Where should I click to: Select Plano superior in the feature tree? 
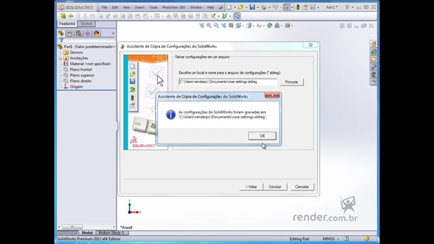pyautogui.click(x=82, y=75)
